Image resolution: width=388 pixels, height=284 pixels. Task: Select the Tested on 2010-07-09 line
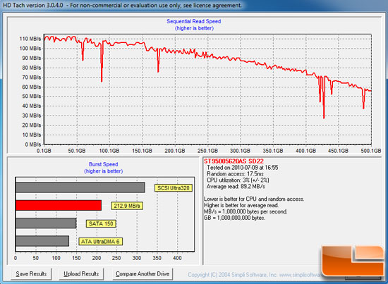pyautogui.click(x=243, y=168)
